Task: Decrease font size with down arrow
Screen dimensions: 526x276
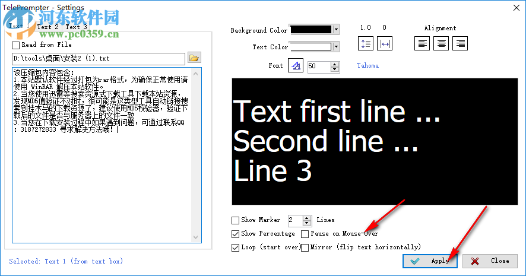Action: click(334, 69)
